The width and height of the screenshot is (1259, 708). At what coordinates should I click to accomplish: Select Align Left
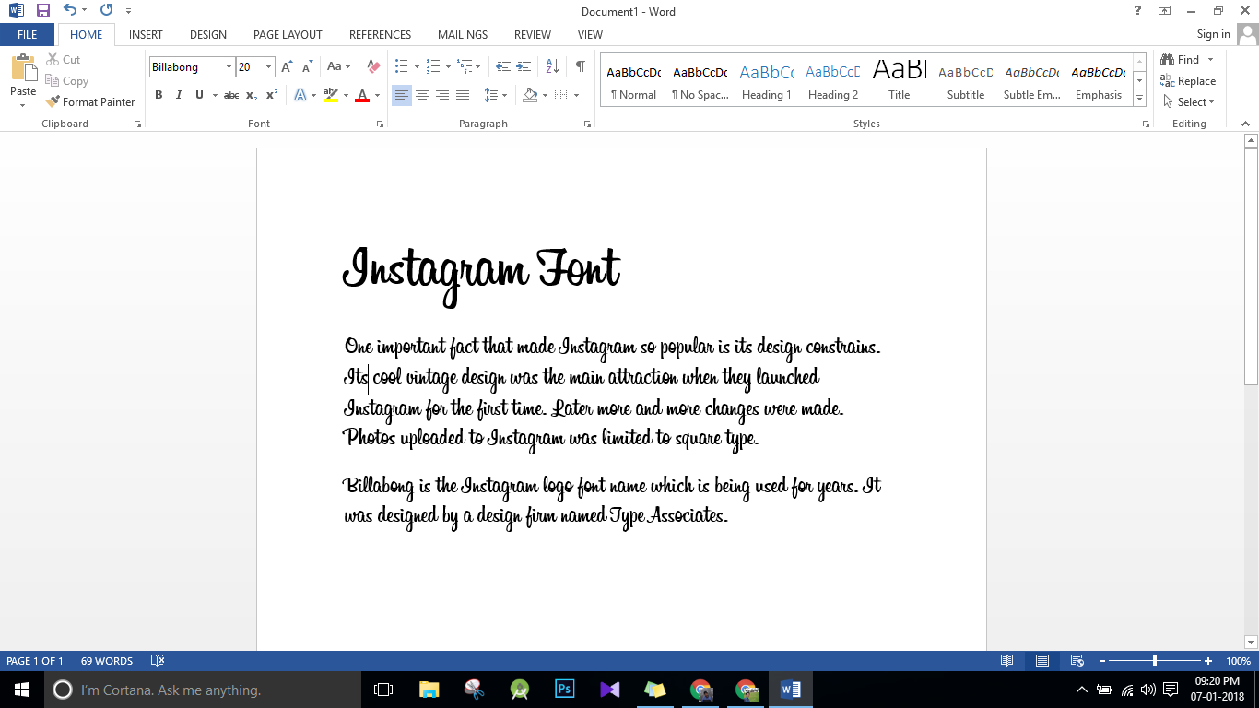click(x=402, y=95)
